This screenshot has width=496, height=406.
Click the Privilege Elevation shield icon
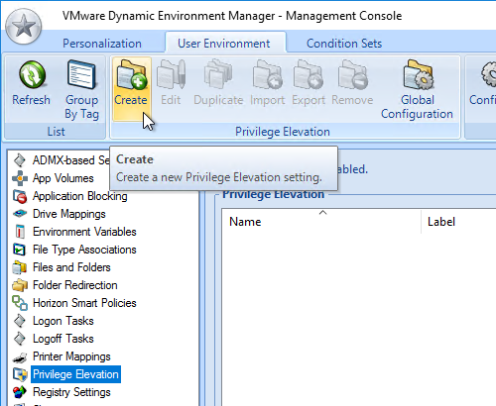coord(20,374)
